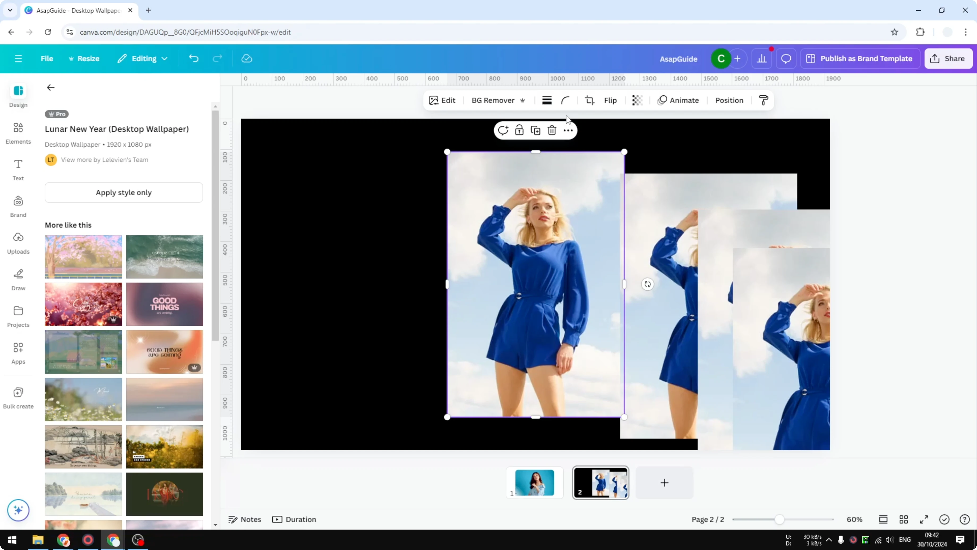Switch to grid view of pages
977x550 pixels.
pyautogui.click(x=903, y=519)
